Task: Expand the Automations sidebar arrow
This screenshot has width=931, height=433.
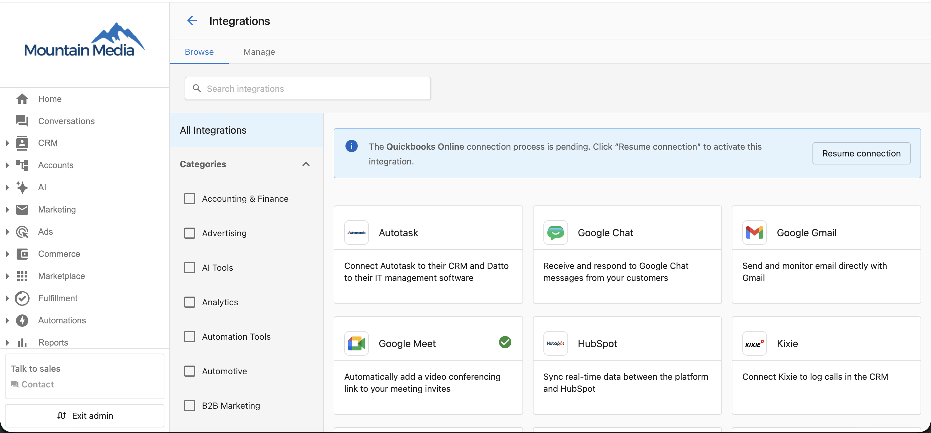Action: coord(7,321)
